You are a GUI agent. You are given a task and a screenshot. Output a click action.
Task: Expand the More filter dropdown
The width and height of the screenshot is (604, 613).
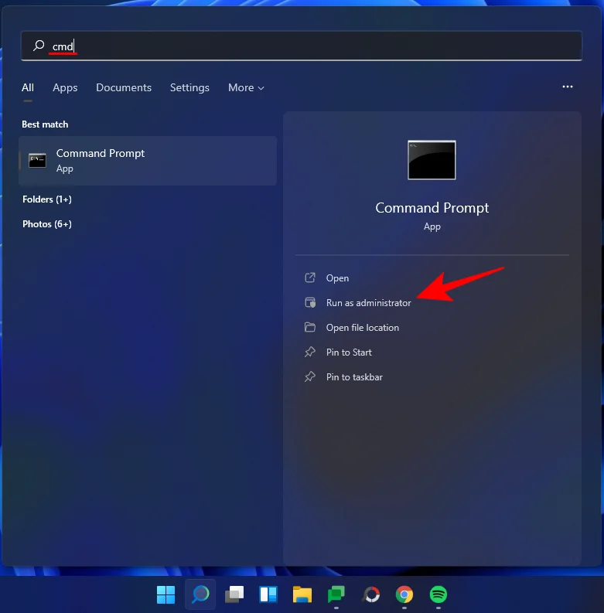pyautogui.click(x=246, y=87)
